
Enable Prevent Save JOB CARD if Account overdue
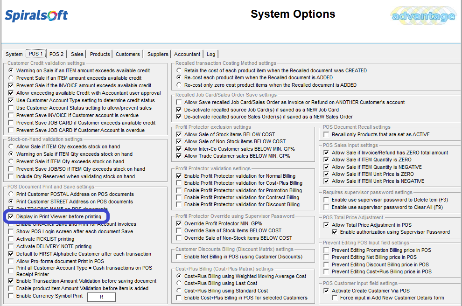11,130
